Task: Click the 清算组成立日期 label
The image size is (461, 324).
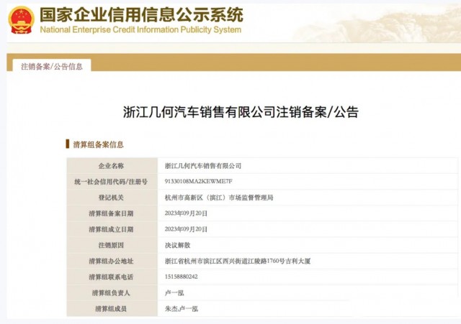Action: 111,229
